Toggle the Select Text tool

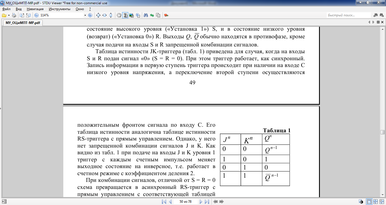(x=125, y=15)
